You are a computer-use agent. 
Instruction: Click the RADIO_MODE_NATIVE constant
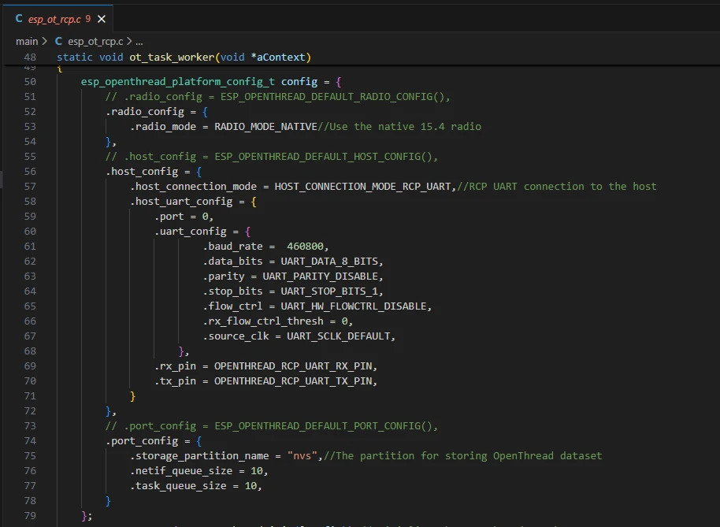(x=265, y=127)
